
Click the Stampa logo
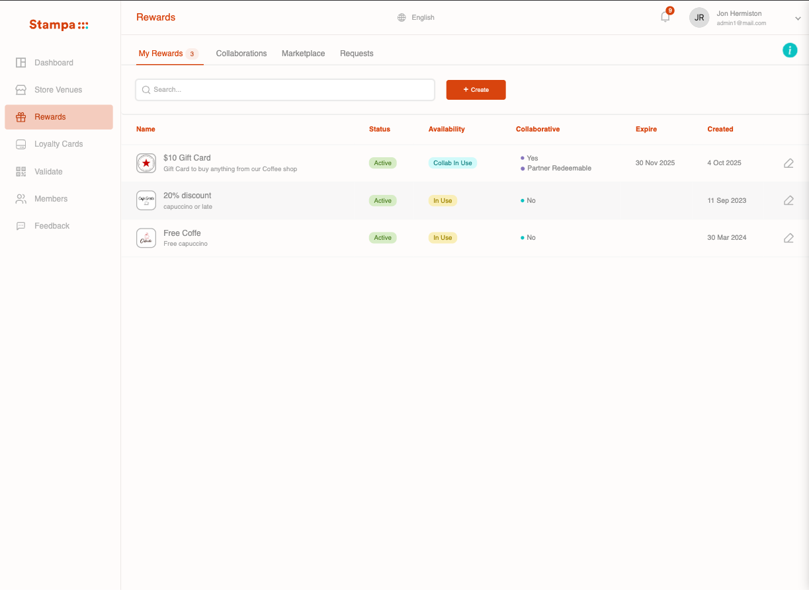[x=58, y=24]
